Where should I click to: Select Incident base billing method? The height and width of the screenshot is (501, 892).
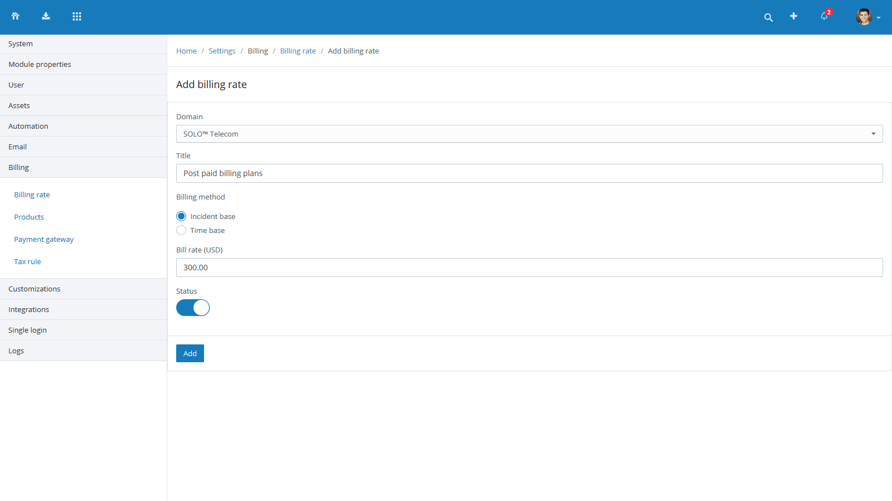coord(181,216)
